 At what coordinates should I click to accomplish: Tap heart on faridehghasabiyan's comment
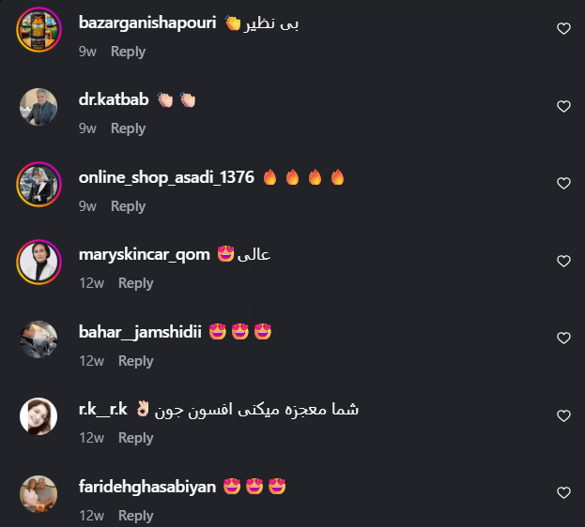[563, 492]
